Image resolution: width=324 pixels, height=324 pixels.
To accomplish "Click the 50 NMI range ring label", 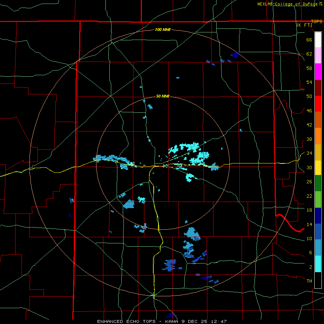I will coord(163,96).
